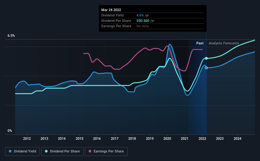Click the 0% y-axis label
The height and width of the screenshot is (161, 260).
click(10, 131)
